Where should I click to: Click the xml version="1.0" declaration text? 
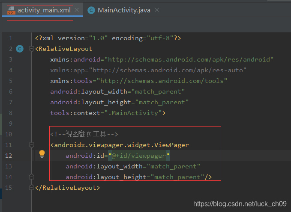(x=108, y=38)
